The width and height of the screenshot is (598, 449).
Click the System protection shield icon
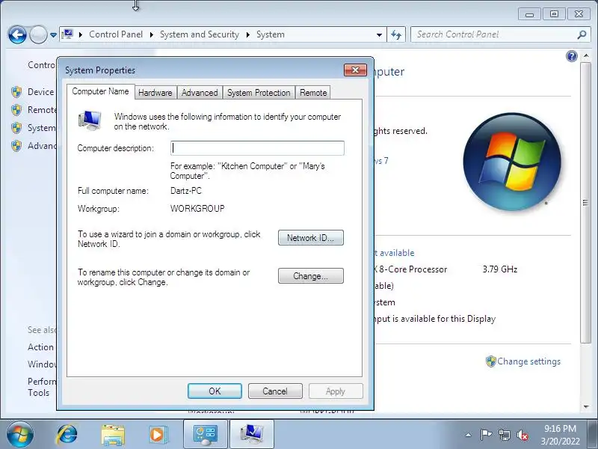click(x=16, y=128)
